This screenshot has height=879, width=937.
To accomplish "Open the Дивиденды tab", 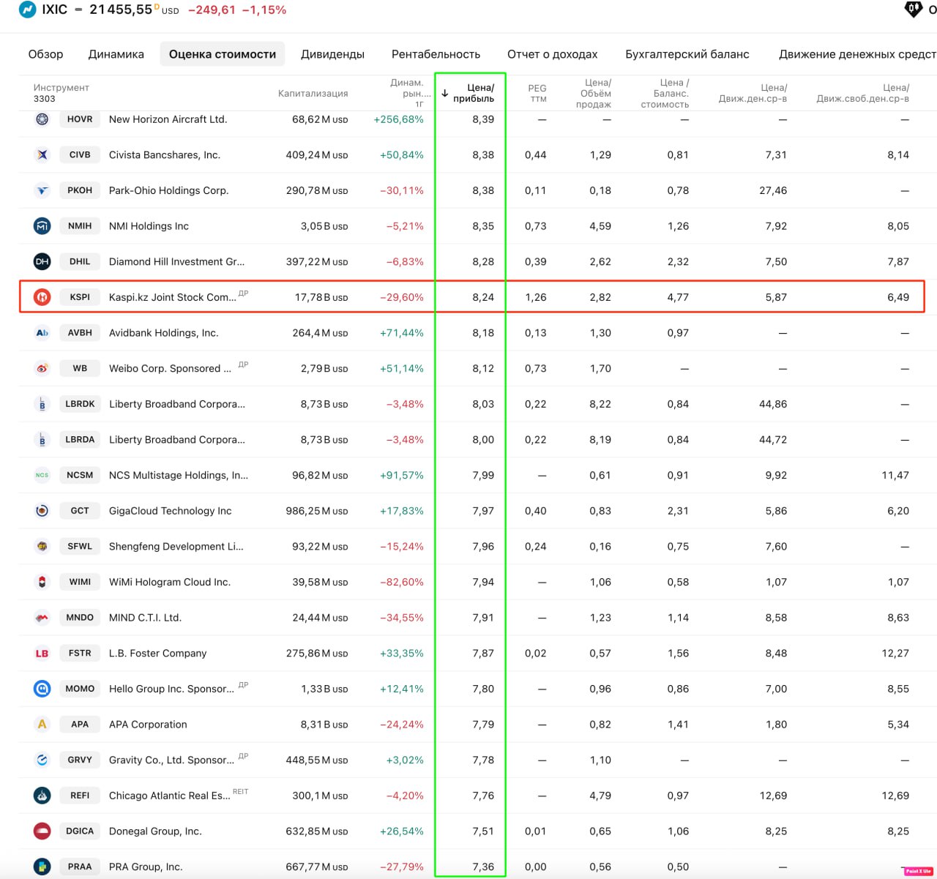I will [x=332, y=54].
